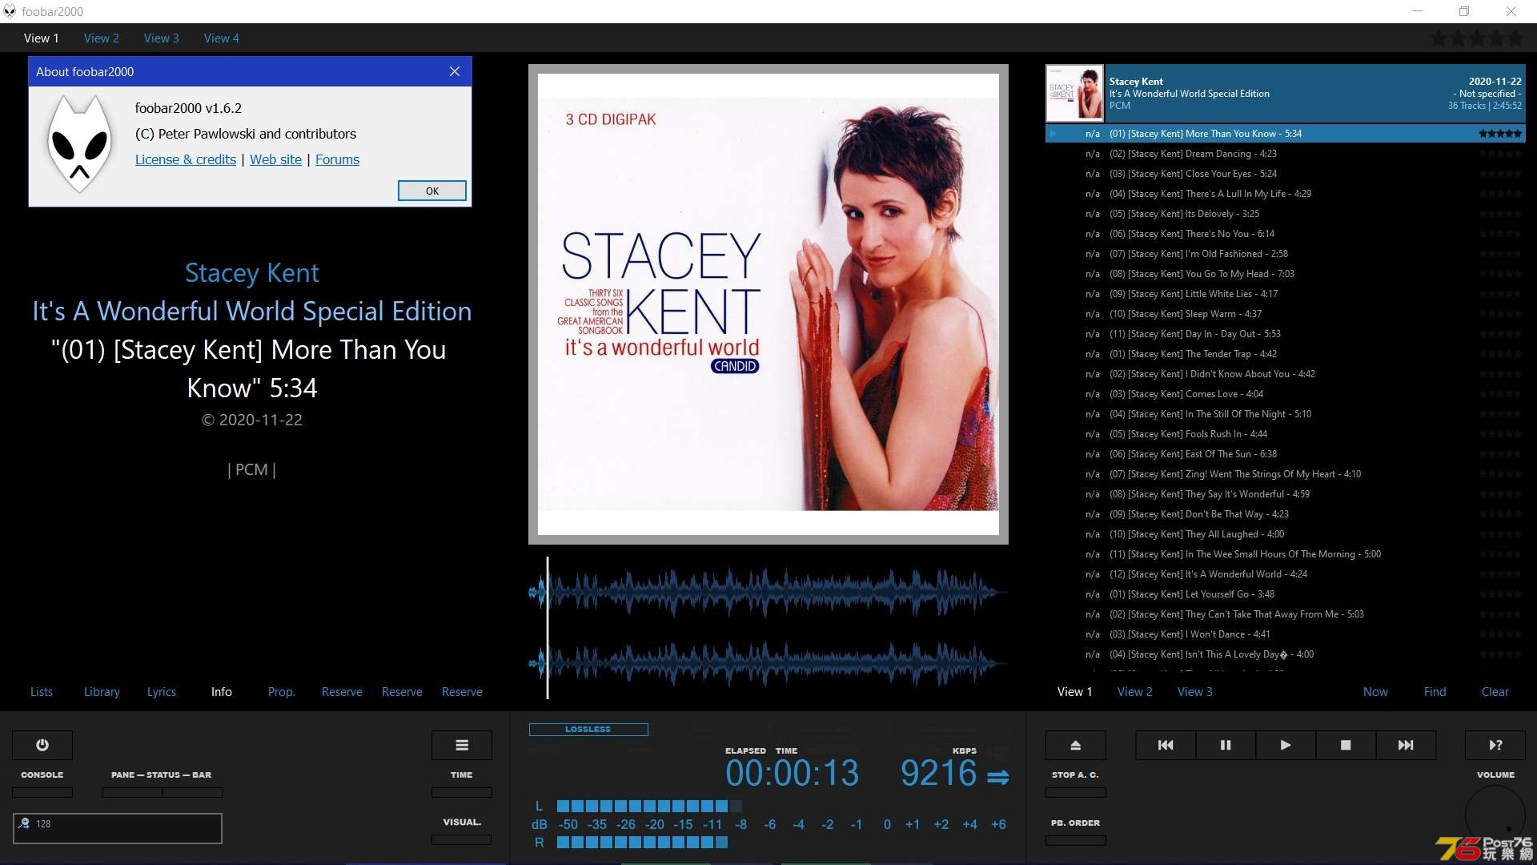The image size is (1537, 865).
Task: Toggle the Stop A. C. indicator
Action: 1076,792
